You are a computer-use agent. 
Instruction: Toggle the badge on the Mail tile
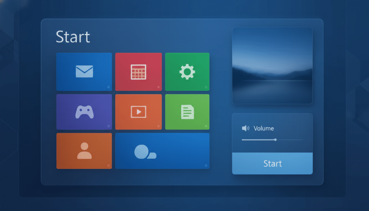tap(108, 88)
